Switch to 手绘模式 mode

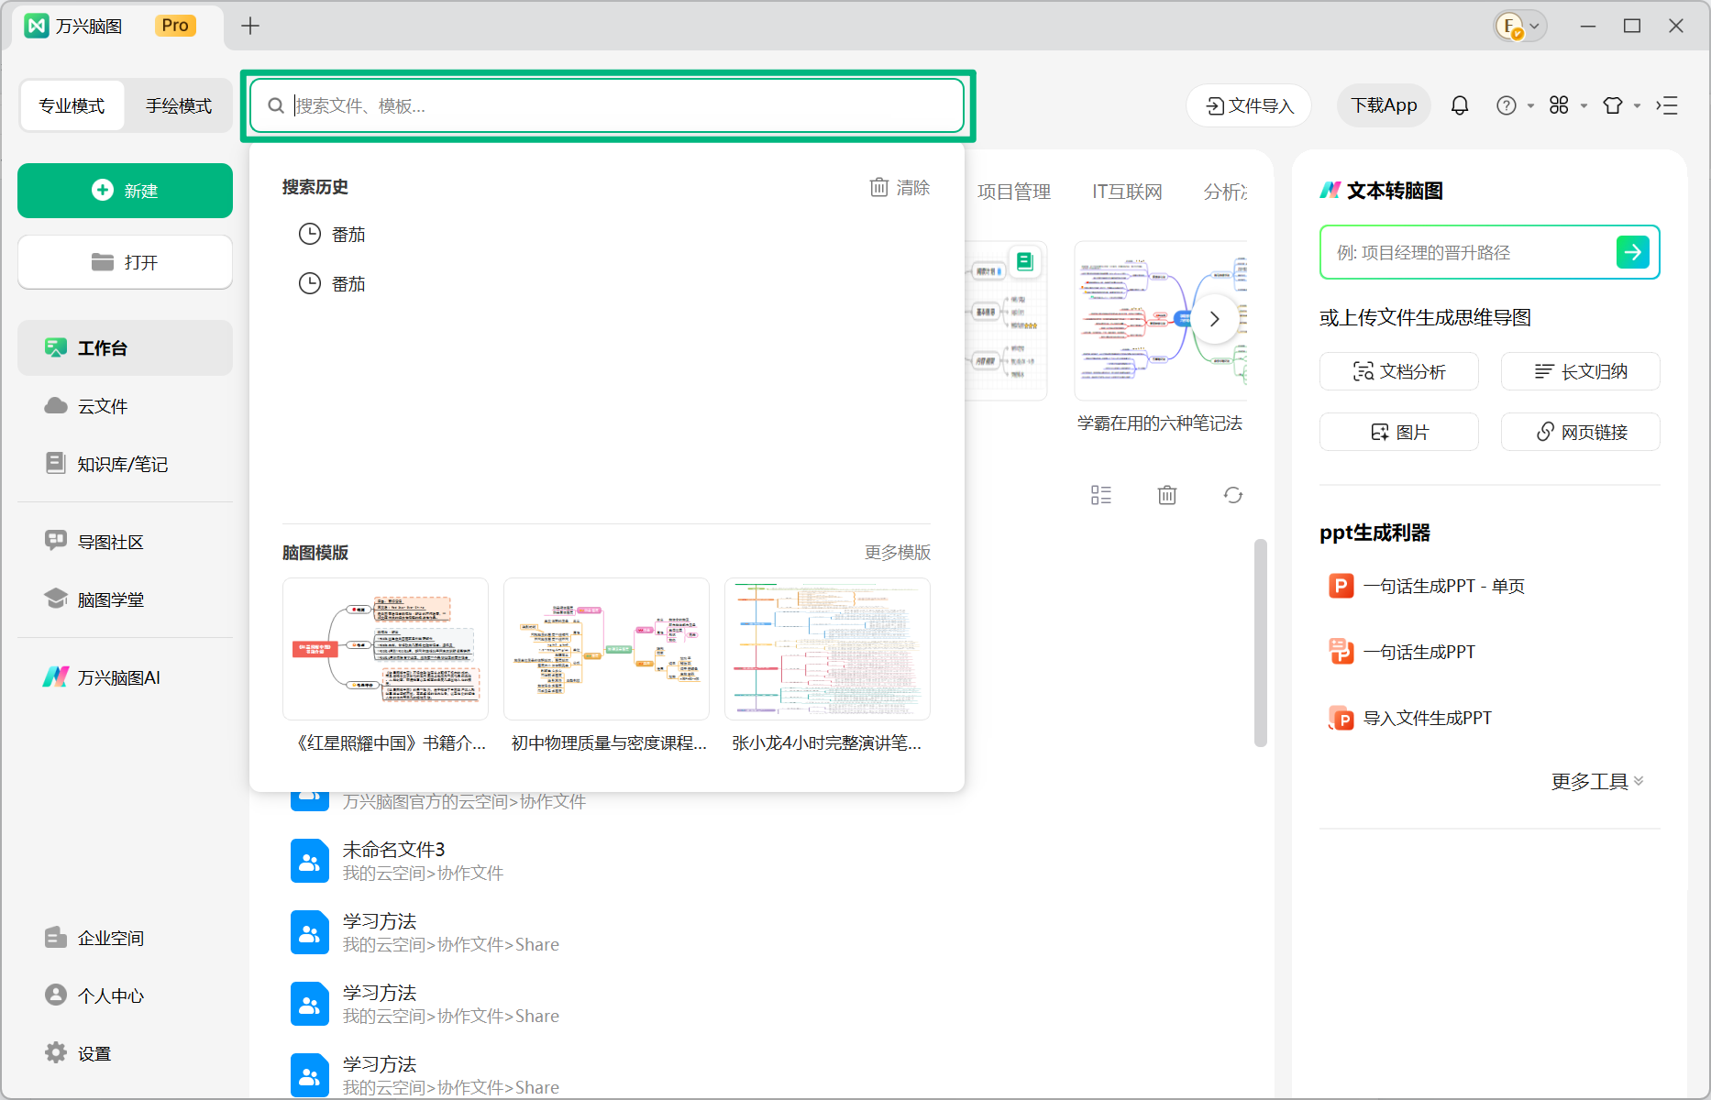(179, 105)
